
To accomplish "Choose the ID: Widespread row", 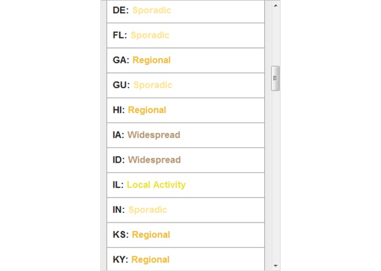I will (x=186, y=160).
